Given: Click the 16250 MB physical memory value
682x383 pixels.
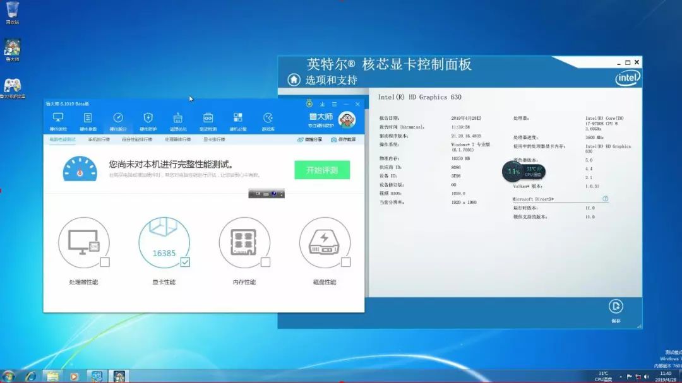Looking at the screenshot, I should [x=460, y=158].
